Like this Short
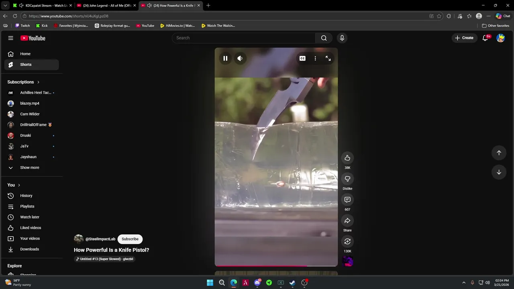Image resolution: width=514 pixels, height=289 pixels. click(x=347, y=158)
